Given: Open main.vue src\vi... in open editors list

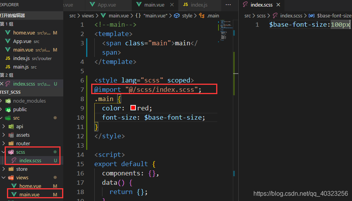Looking at the screenshot, I should [x=31, y=50].
